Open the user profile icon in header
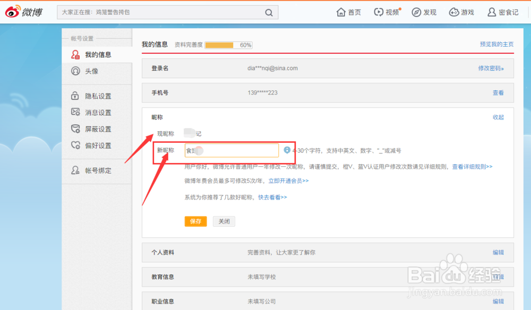This screenshot has width=531, height=310. [491, 12]
